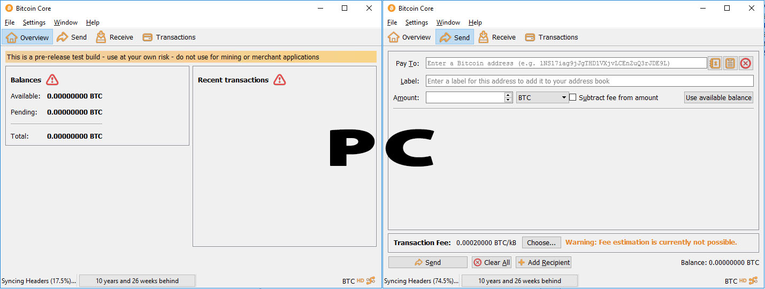
Task: Click BTC unit label in left status bar
Action: (348, 281)
